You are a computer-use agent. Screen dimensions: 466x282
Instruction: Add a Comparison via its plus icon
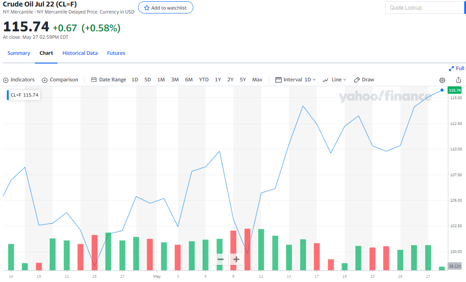pos(44,80)
